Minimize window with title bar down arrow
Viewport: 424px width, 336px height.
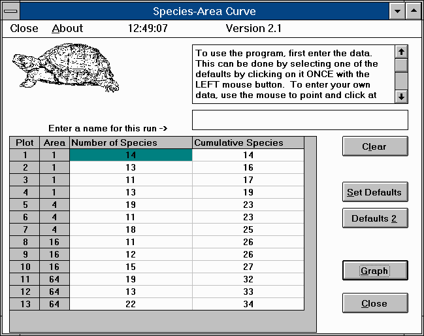pos(397,11)
